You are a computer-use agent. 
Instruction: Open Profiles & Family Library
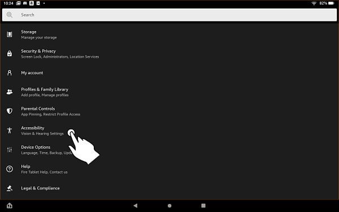169,92
